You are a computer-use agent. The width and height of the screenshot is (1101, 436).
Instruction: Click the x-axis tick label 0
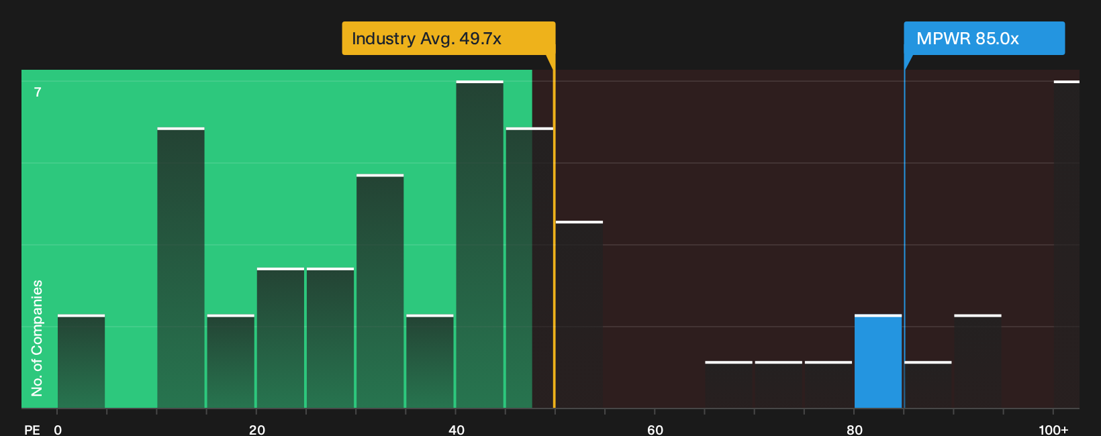coord(58,430)
